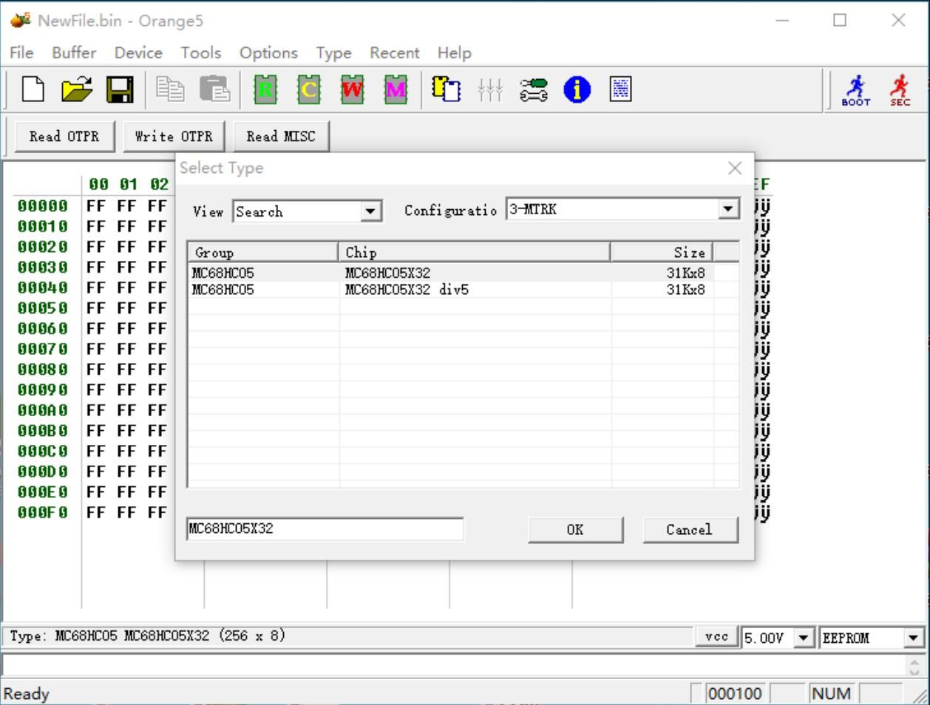Open the Device menu

138,52
